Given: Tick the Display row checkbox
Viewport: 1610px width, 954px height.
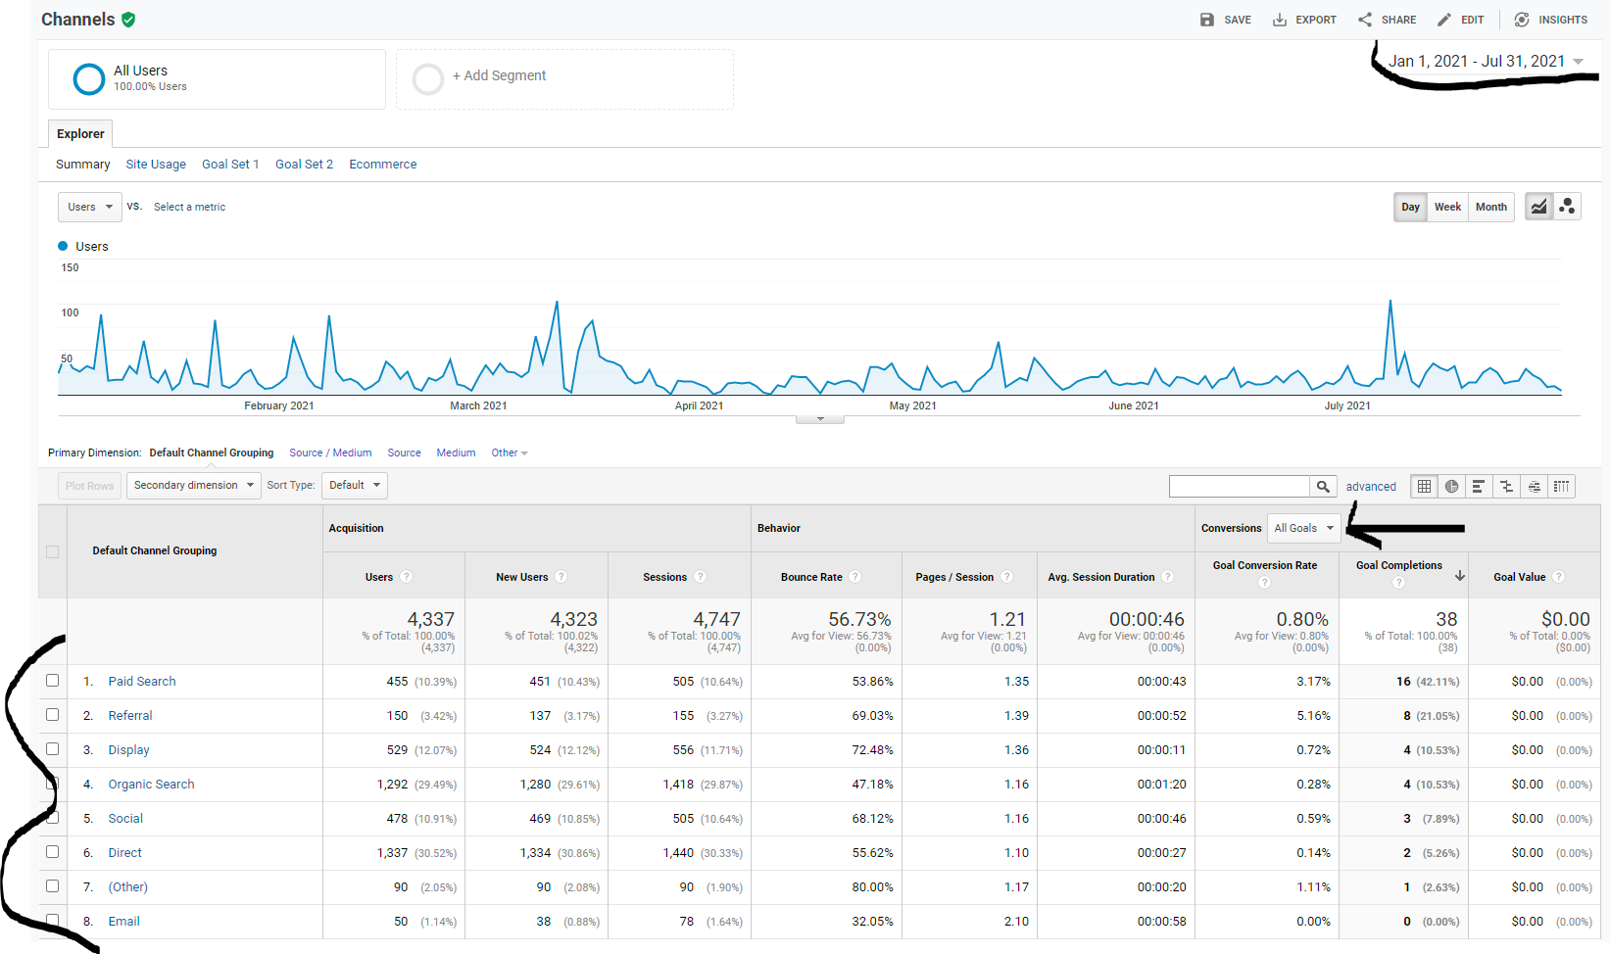Looking at the screenshot, I should (53, 749).
